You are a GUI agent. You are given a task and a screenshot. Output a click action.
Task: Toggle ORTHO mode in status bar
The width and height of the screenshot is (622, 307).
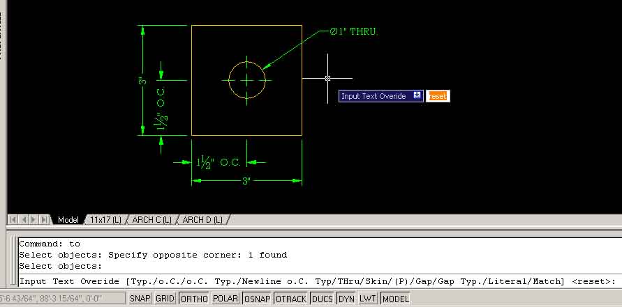[x=194, y=298]
